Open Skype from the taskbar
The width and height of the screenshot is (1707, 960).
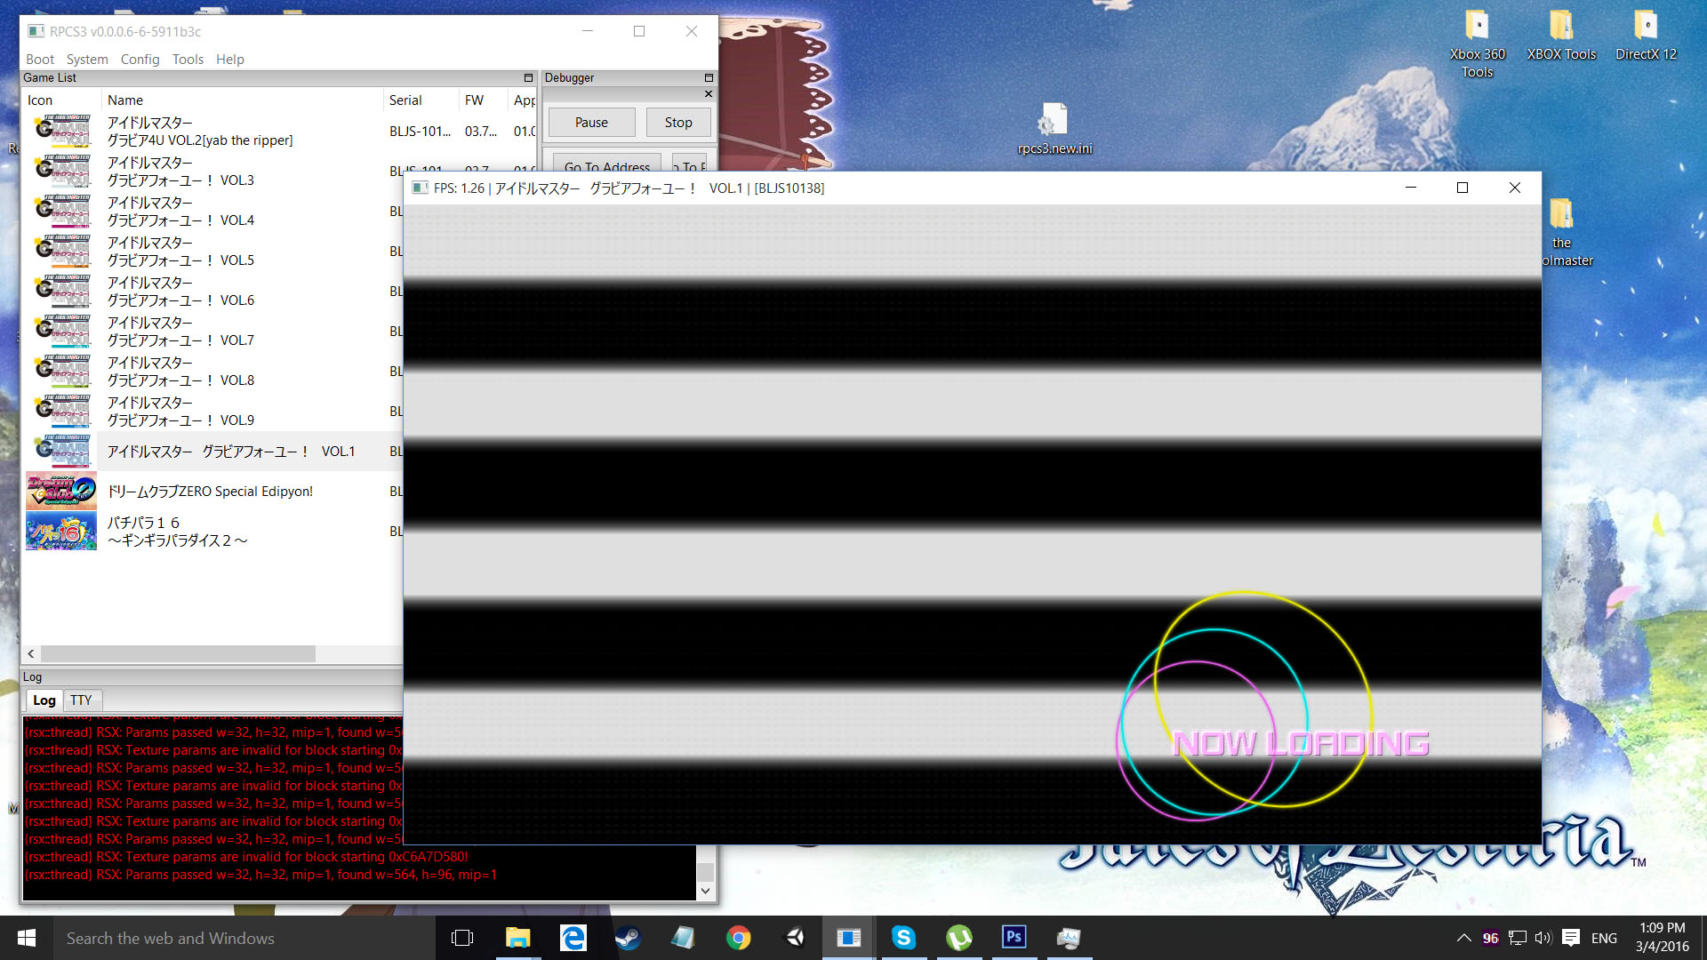(x=904, y=938)
